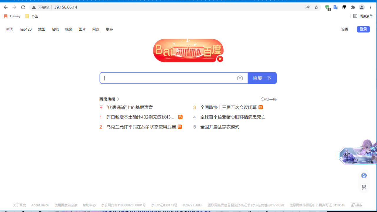
Task: Play the Baidu logo doodle animation
Action: pos(220,59)
